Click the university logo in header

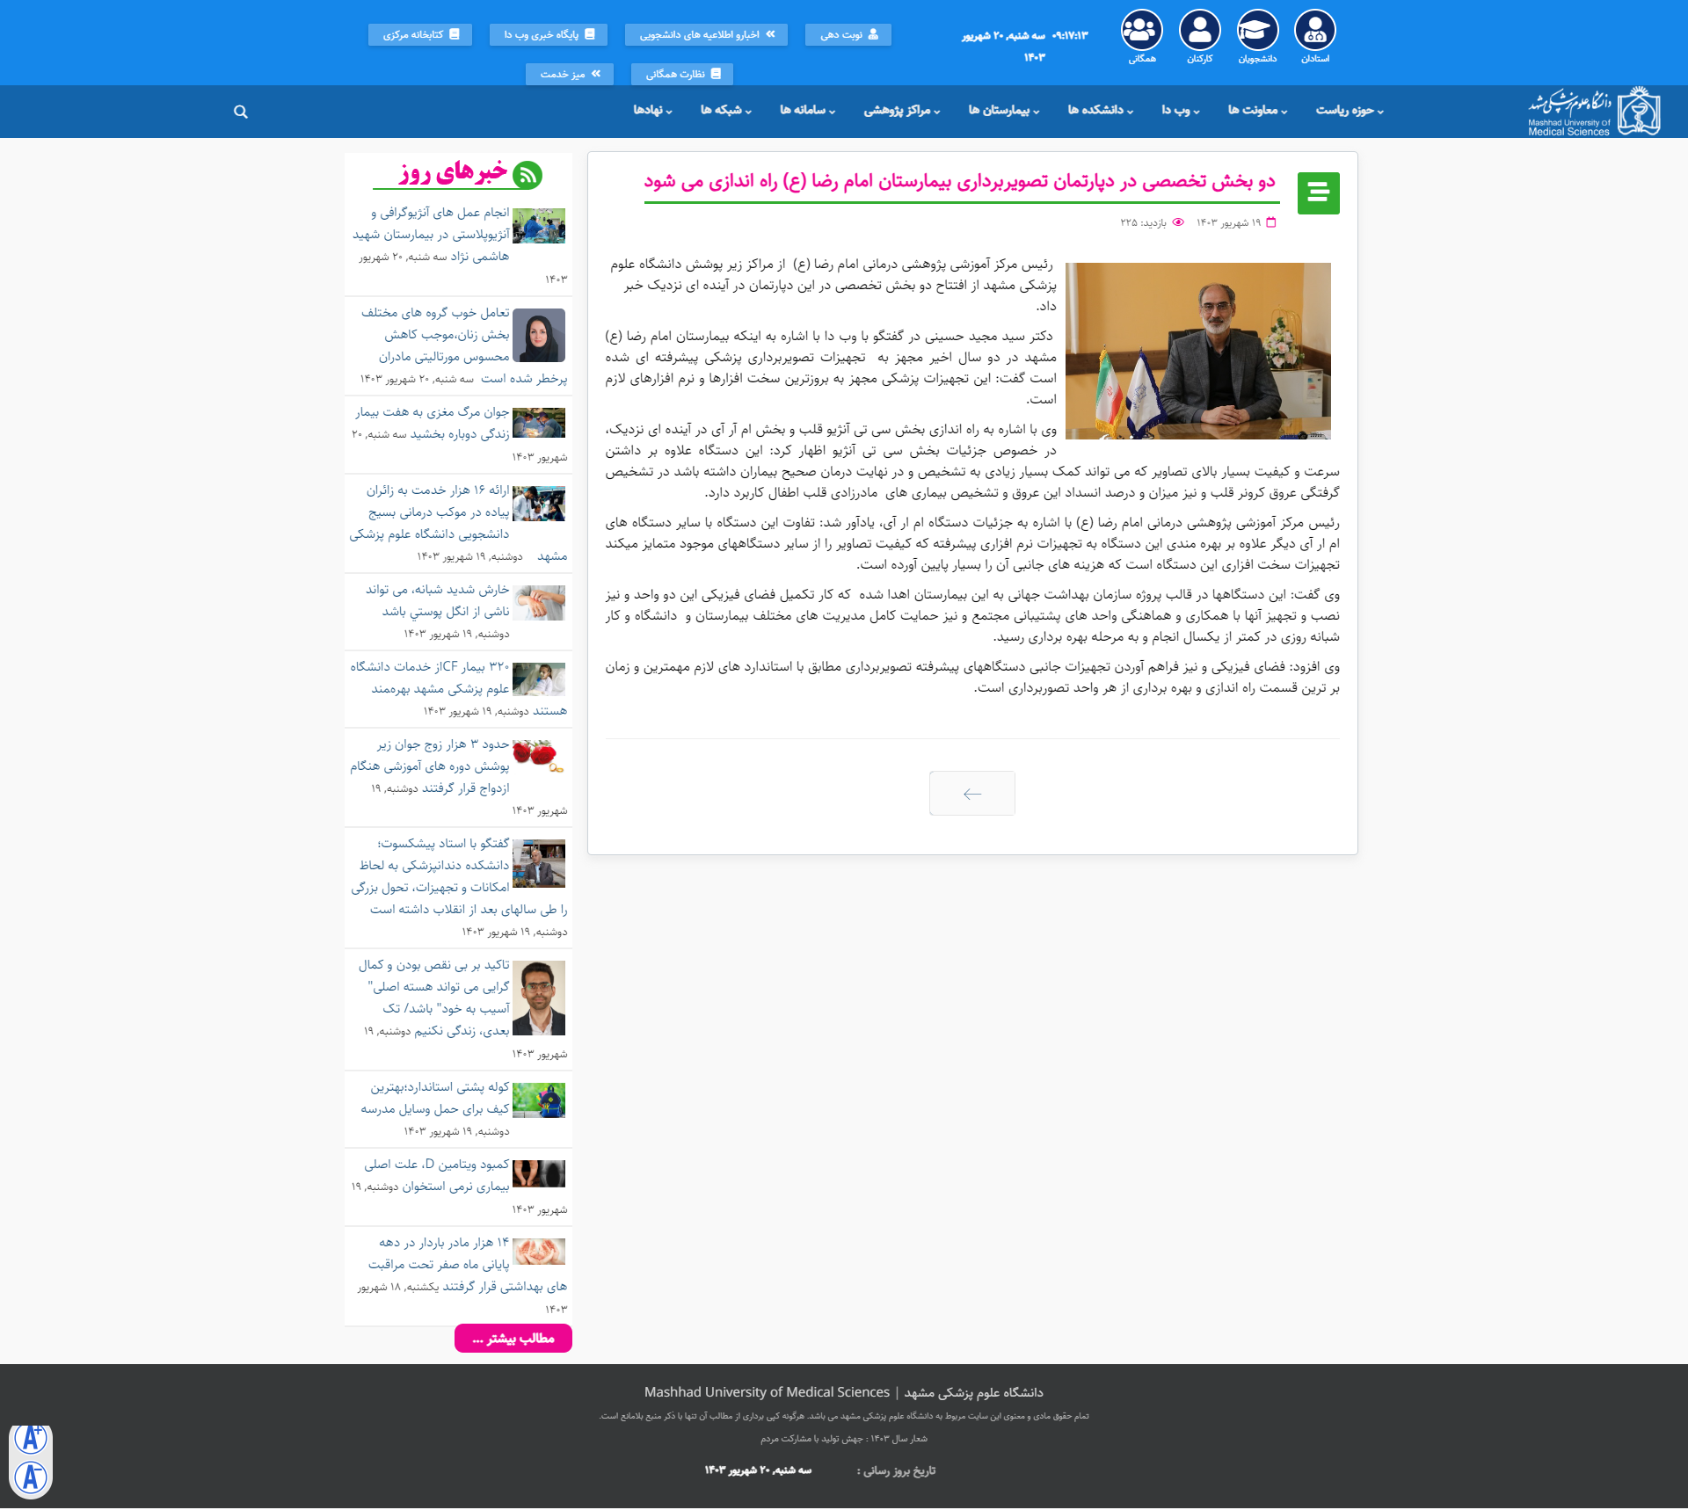tap(1593, 112)
